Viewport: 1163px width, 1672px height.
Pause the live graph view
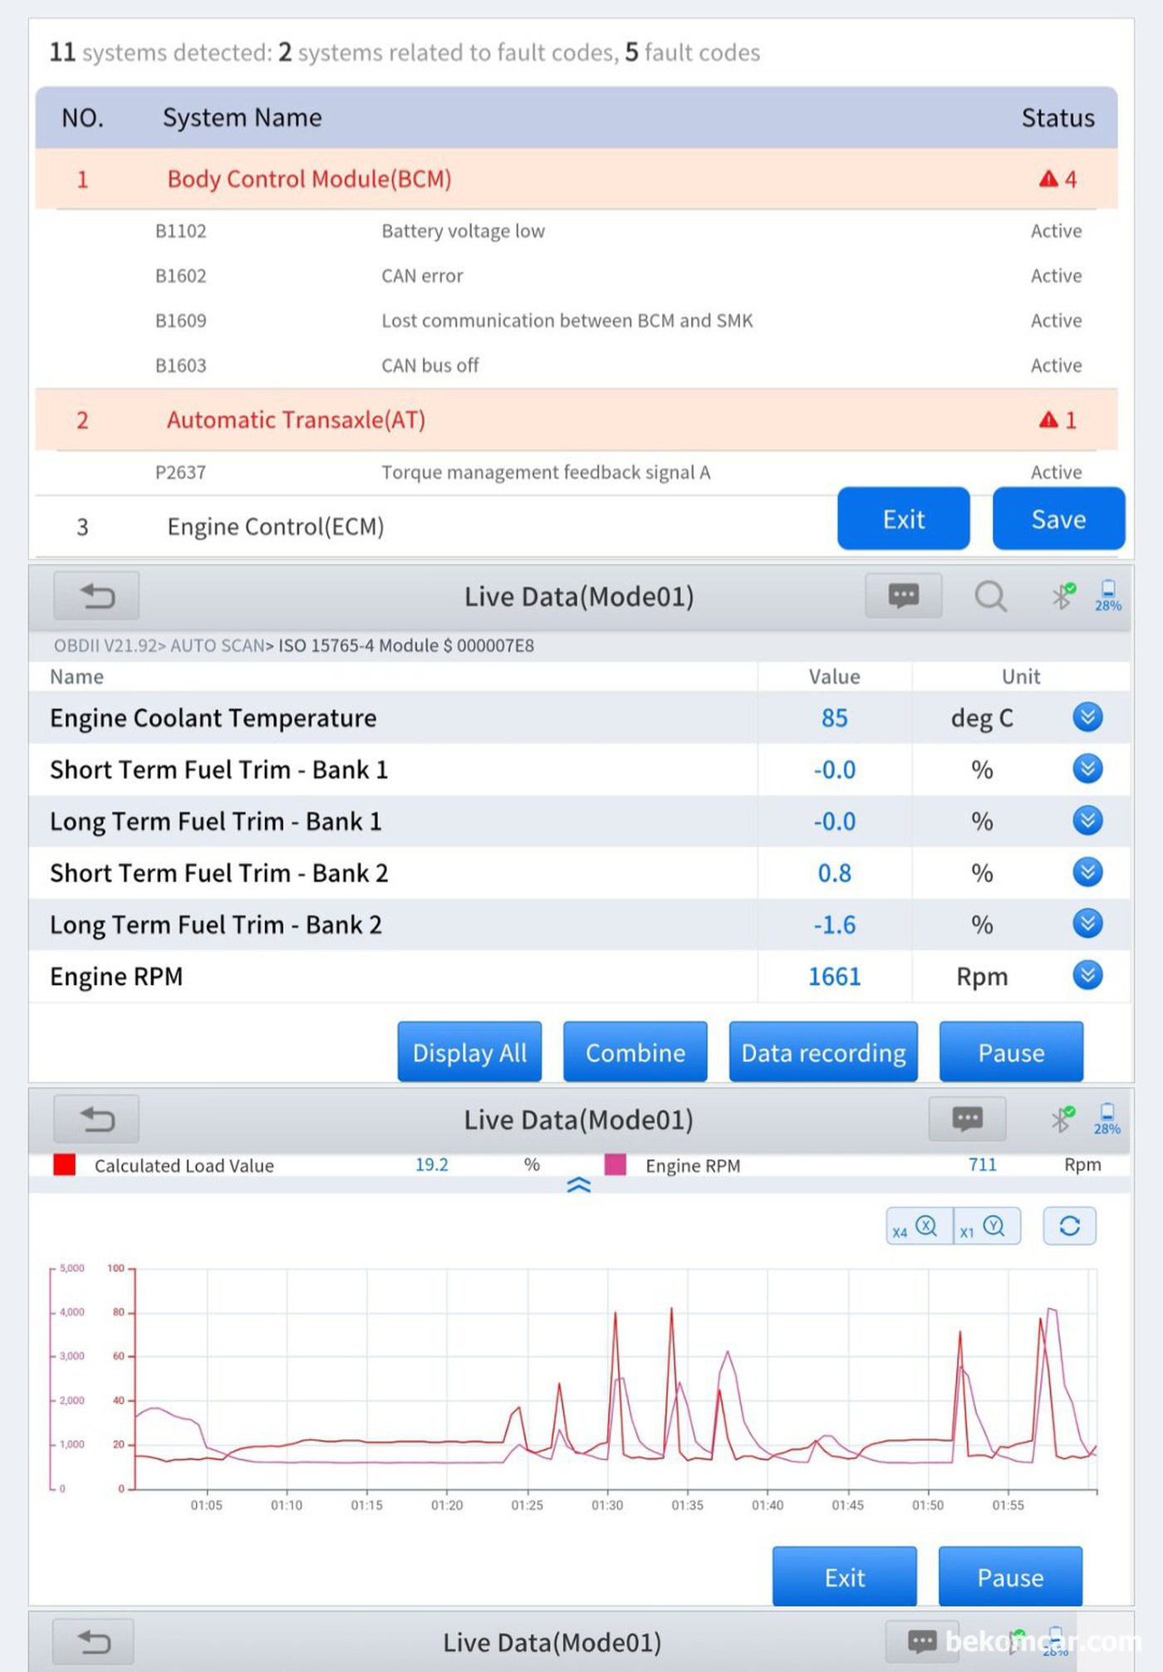(x=1009, y=1576)
